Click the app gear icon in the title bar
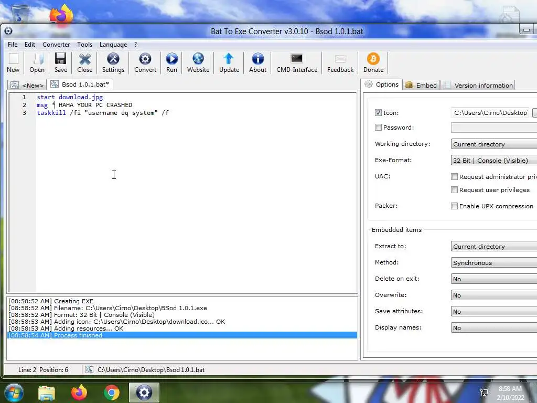537x403 pixels. (x=8, y=31)
